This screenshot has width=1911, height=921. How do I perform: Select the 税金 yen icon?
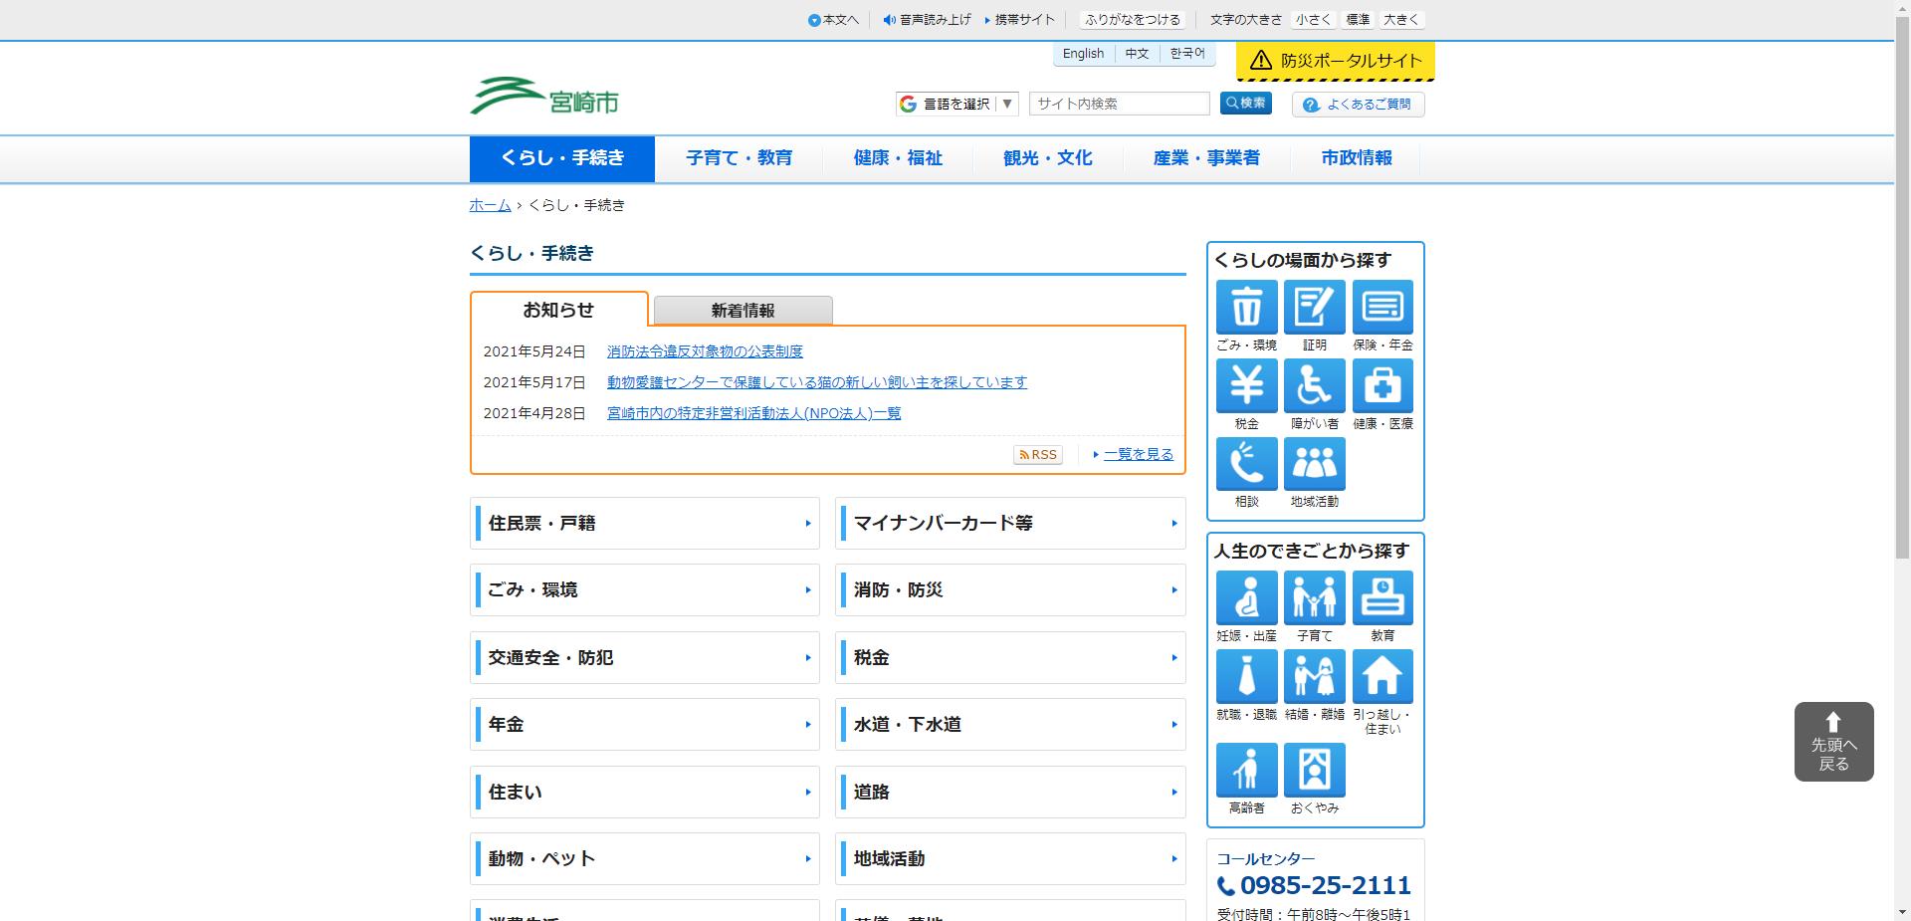point(1246,385)
